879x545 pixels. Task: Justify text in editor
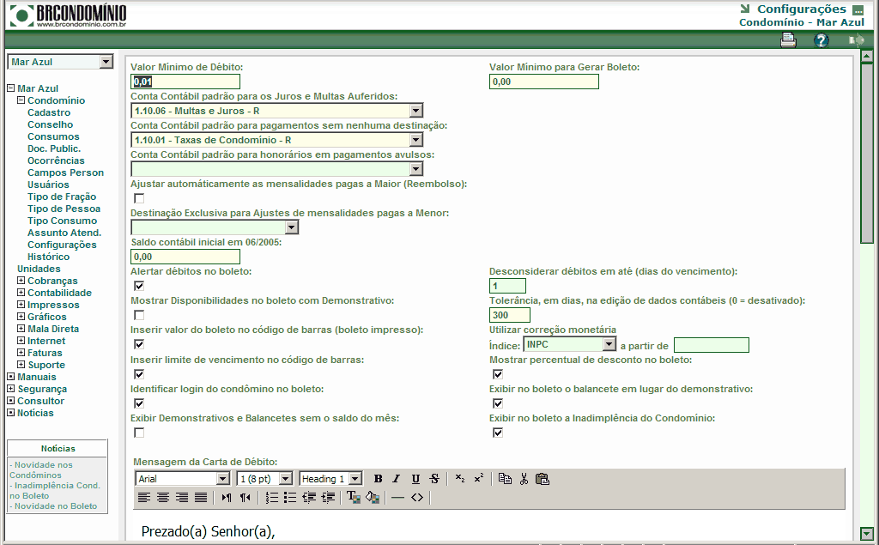(x=201, y=497)
